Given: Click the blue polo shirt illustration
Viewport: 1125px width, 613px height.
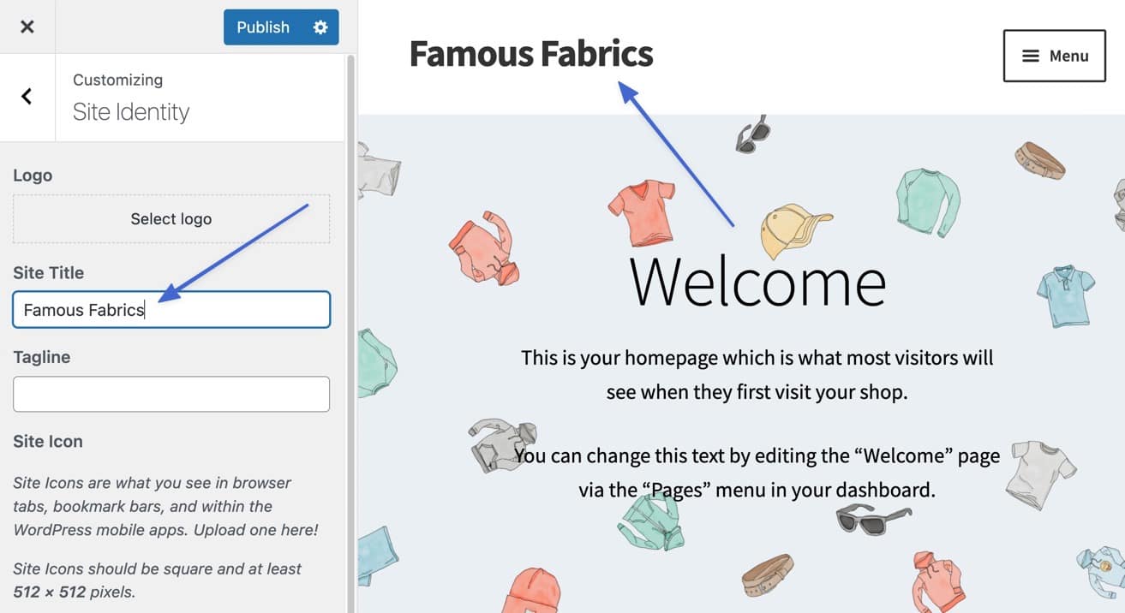Looking at the screenshot, I should click(1066, 295).
